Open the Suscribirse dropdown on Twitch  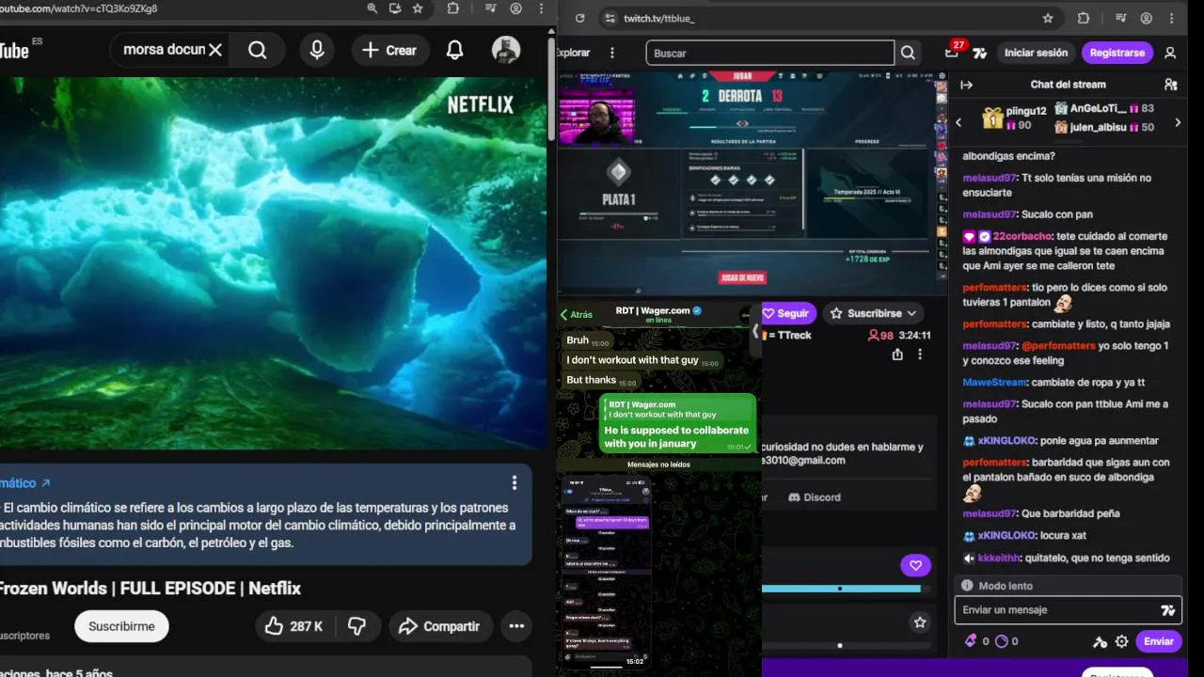point(873,313)
